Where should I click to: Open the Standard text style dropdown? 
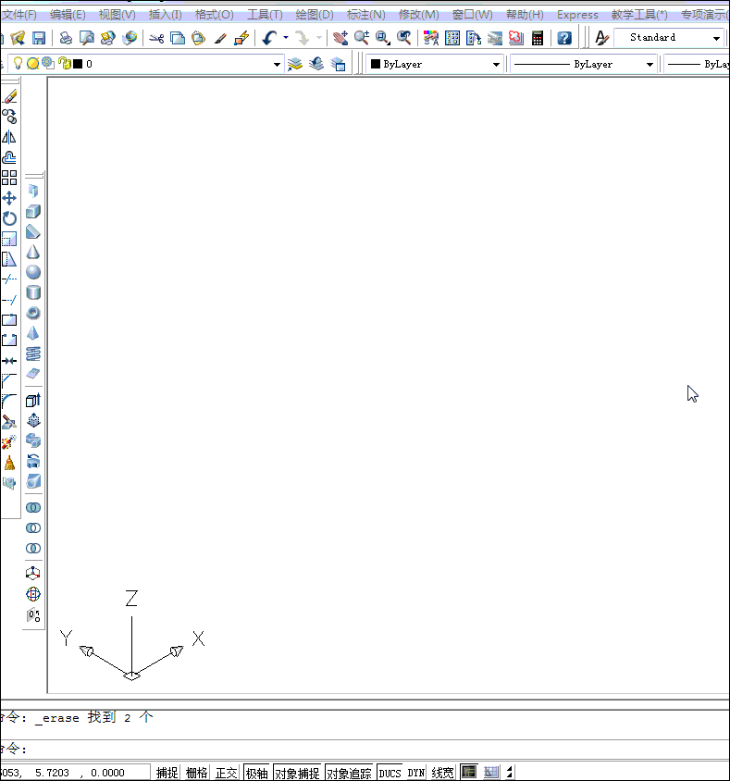click(x=716, y=38)
